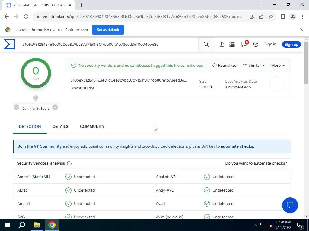Open the VirusTotal apps grid icon
309x231 pixels.
[232, 44]
